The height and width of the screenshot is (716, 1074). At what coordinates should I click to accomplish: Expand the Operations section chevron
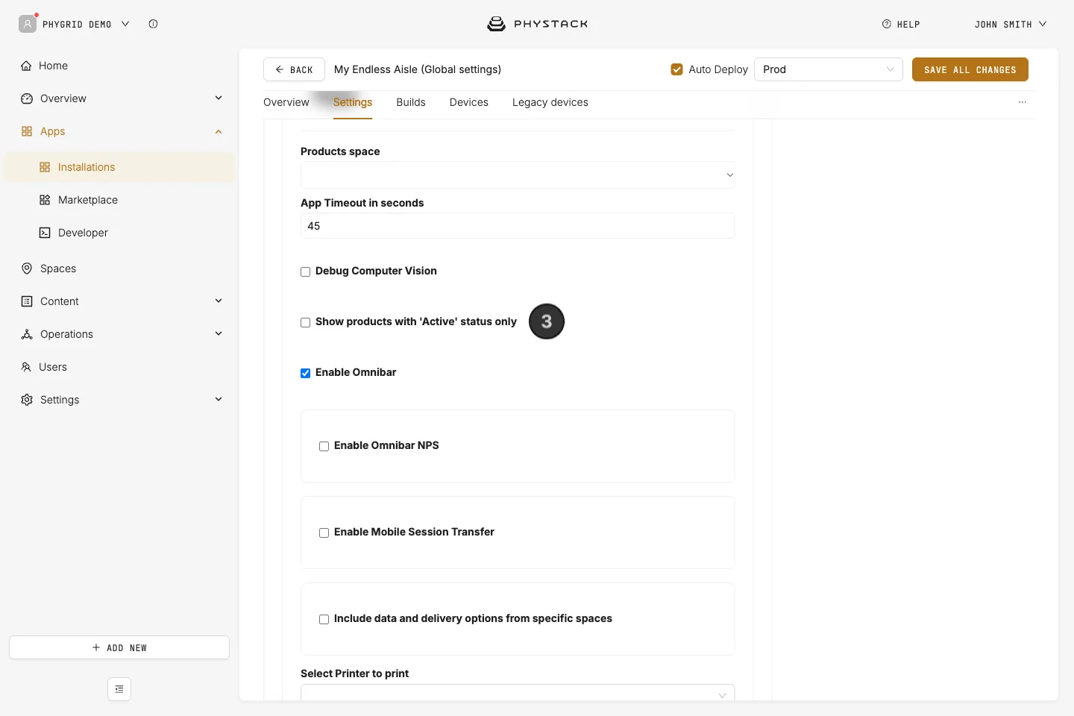pos(219,333)
